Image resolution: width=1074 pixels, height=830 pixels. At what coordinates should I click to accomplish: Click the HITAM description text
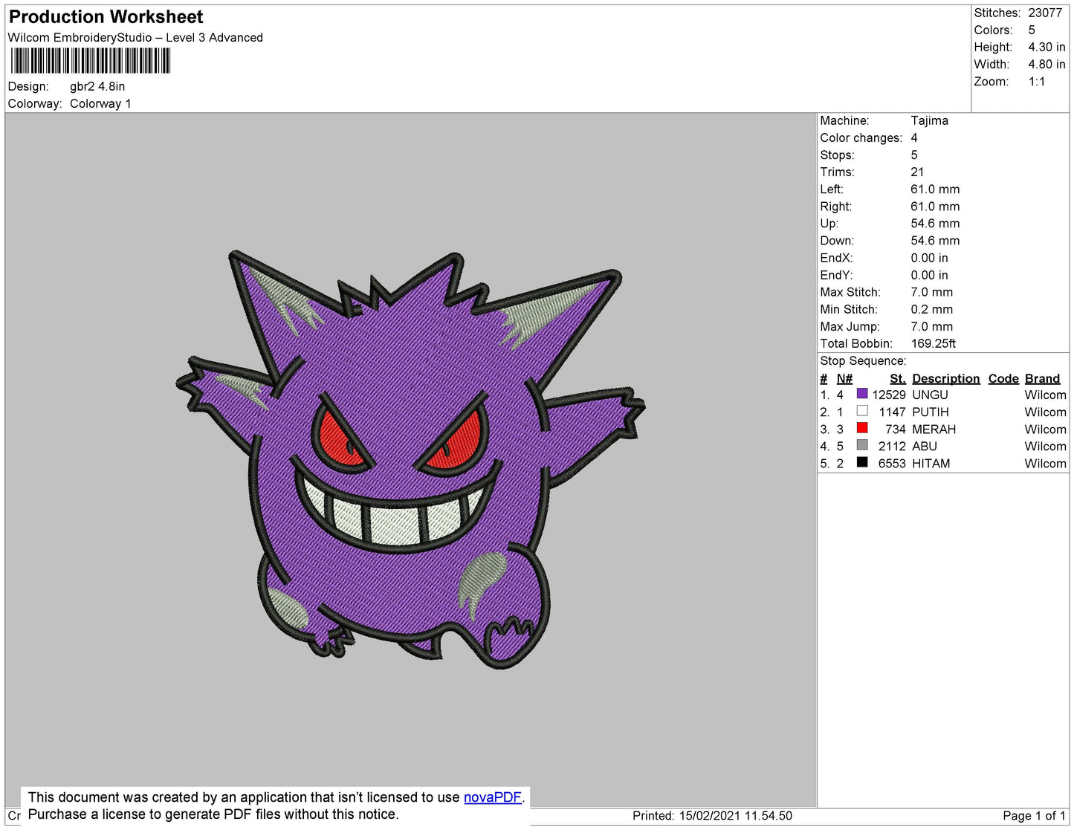pos(931,463)
